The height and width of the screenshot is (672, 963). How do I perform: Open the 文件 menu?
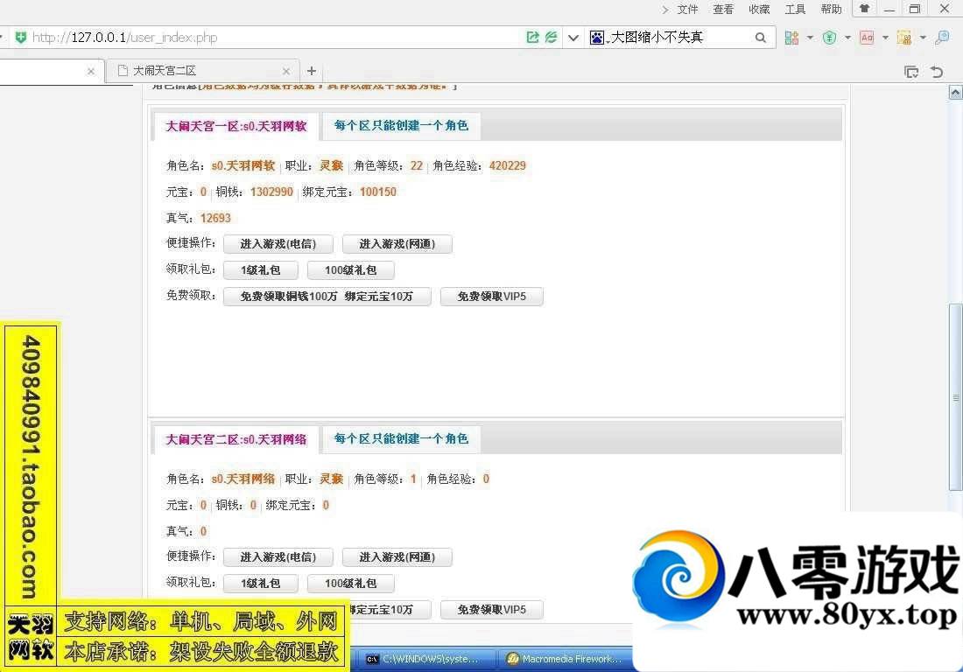tap(688, 10)
